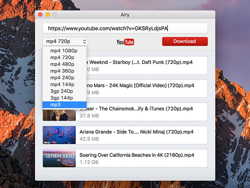Click the 1.12 GB file size text
Viewport: 250px width, 188px height.
(89, 162)
